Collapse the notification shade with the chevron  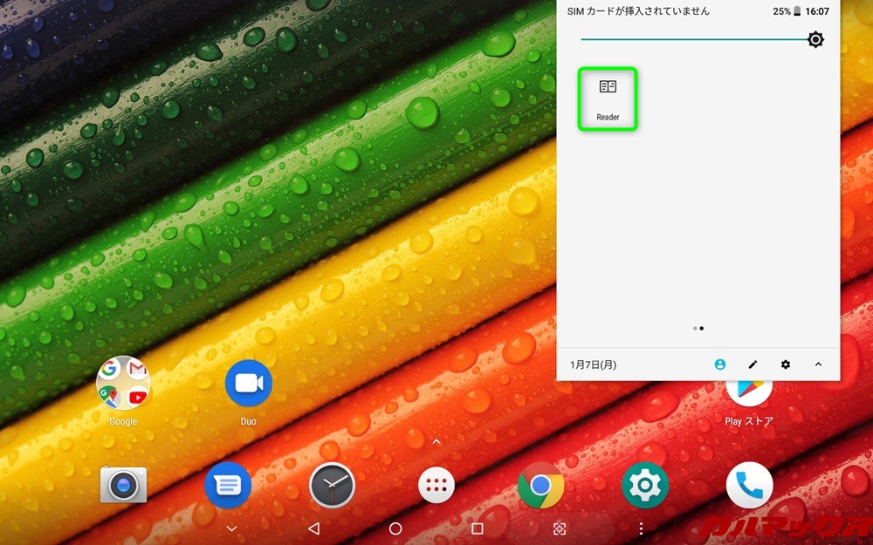(x=818, y=364)
